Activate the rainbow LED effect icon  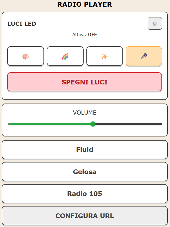(65, 56)
